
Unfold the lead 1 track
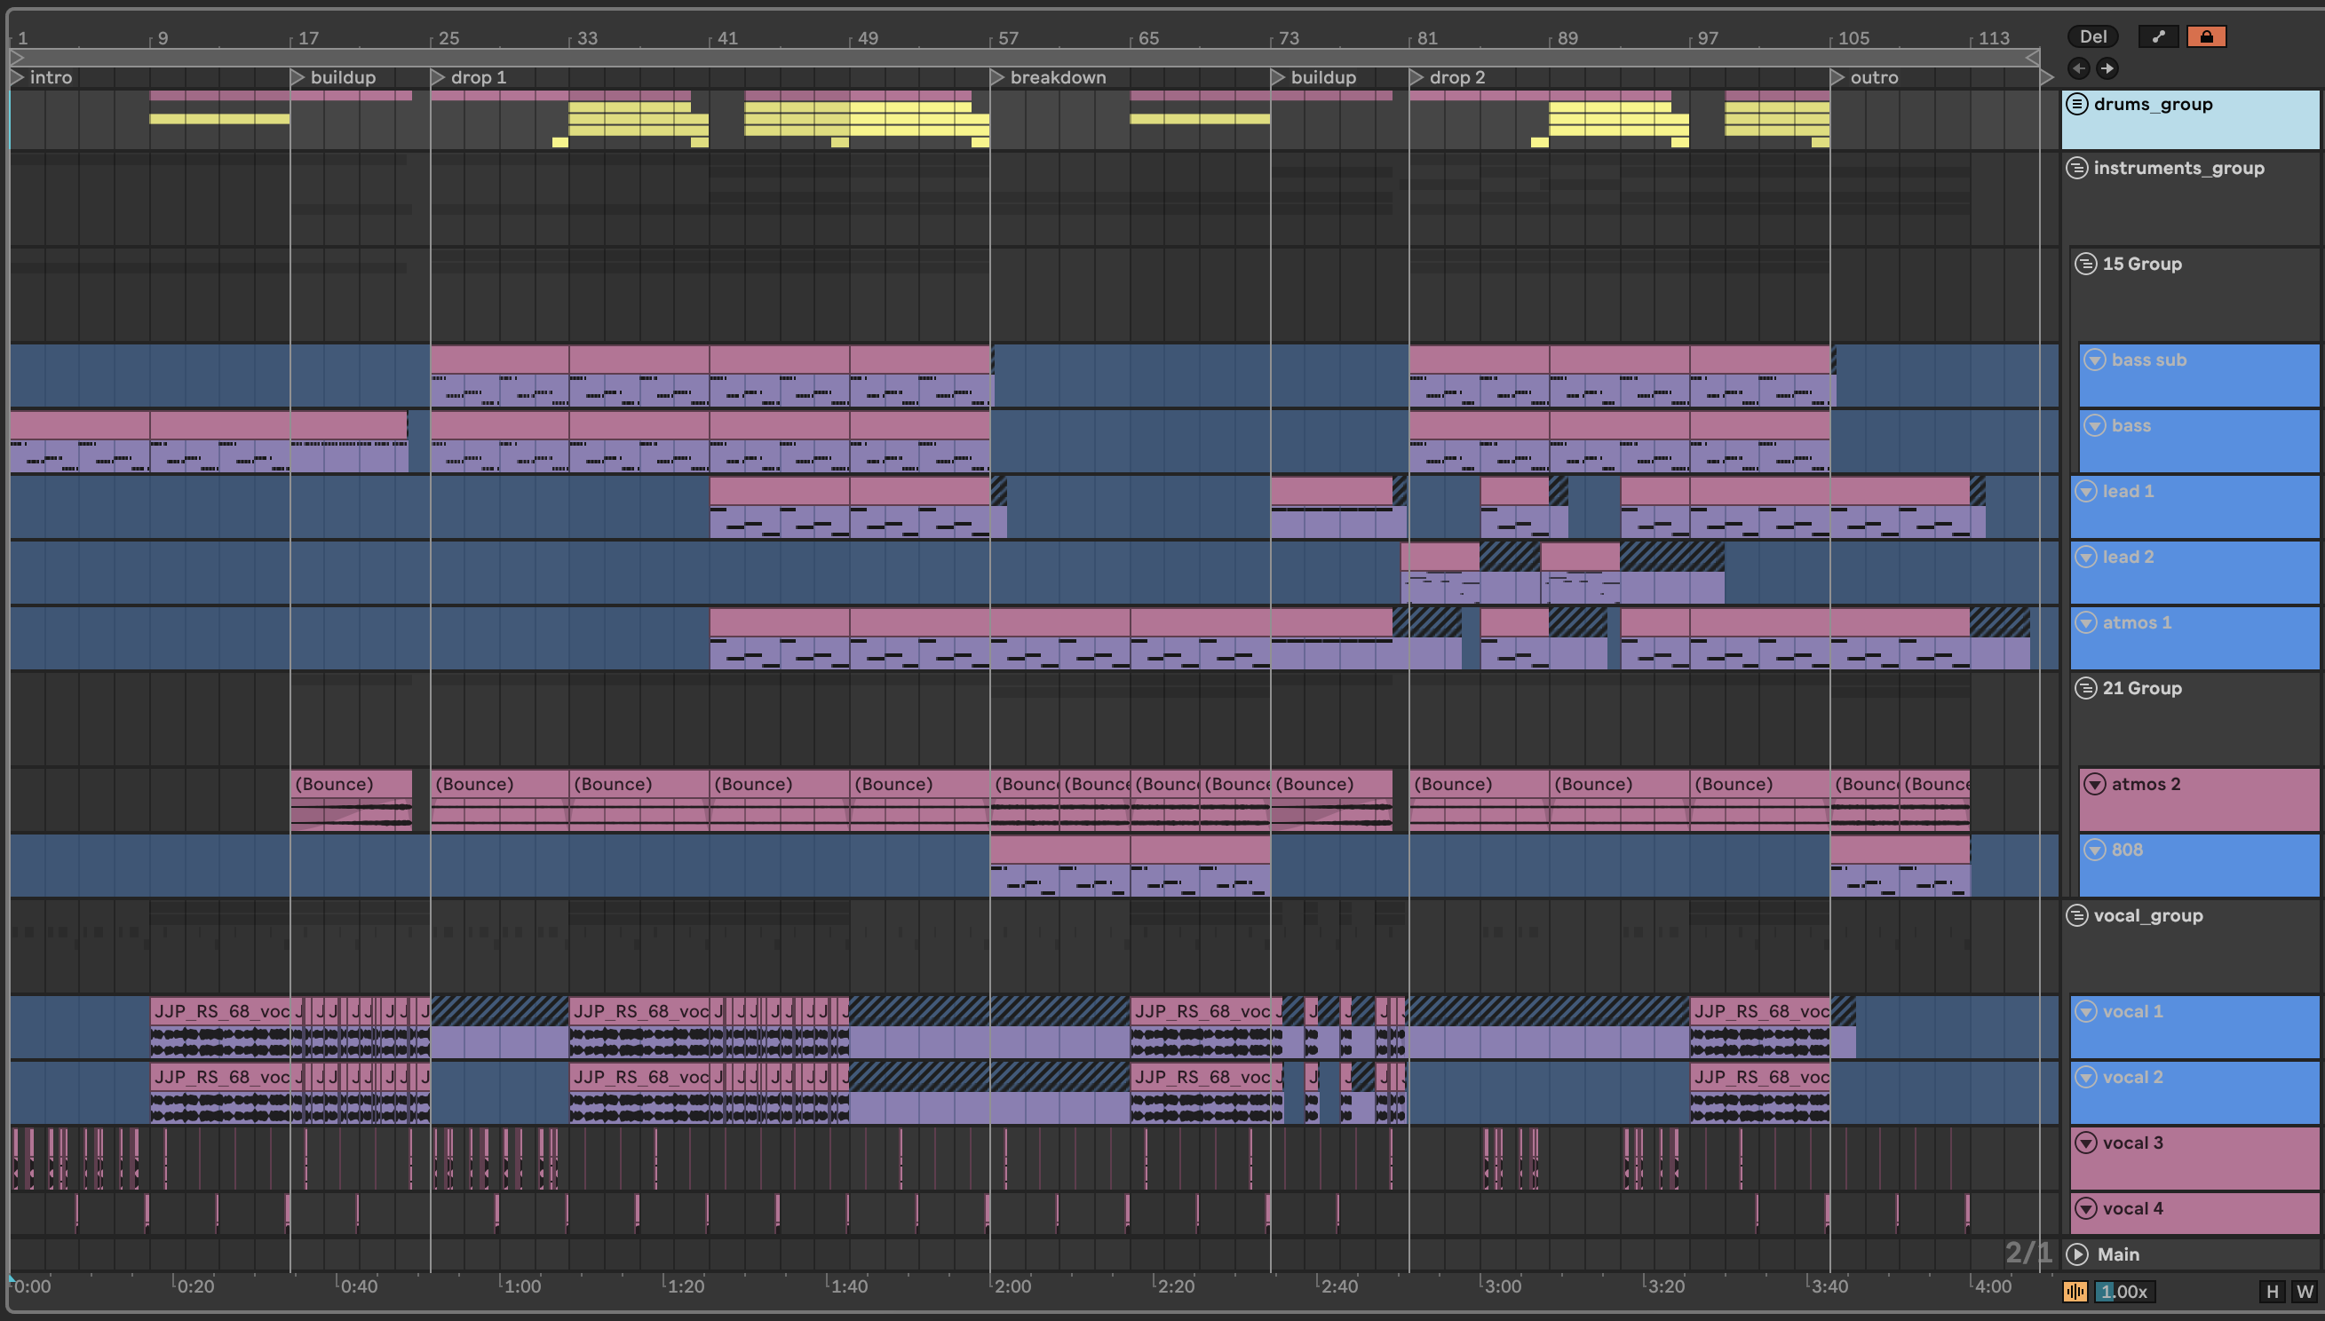pos(2086,492)
